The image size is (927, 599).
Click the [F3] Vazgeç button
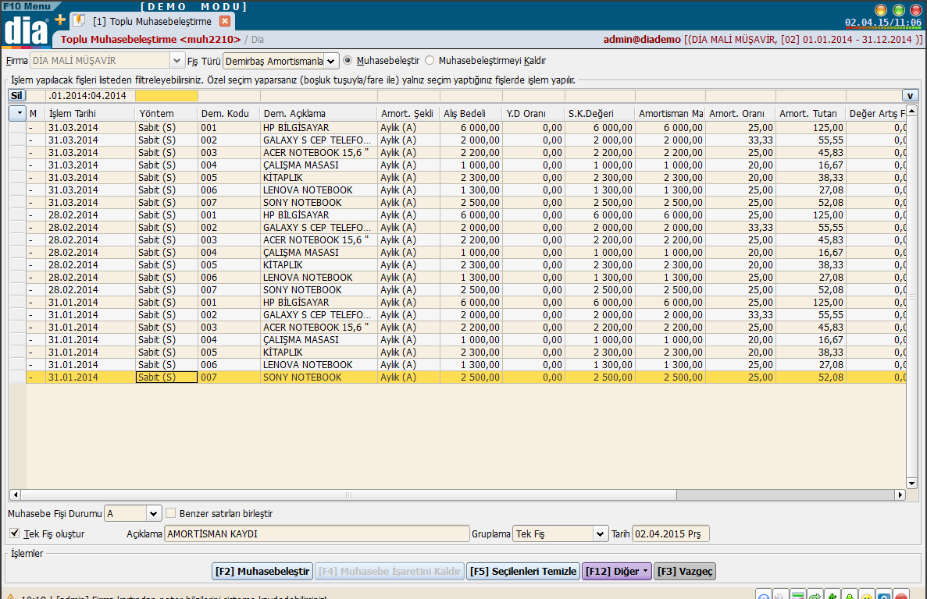685,571
